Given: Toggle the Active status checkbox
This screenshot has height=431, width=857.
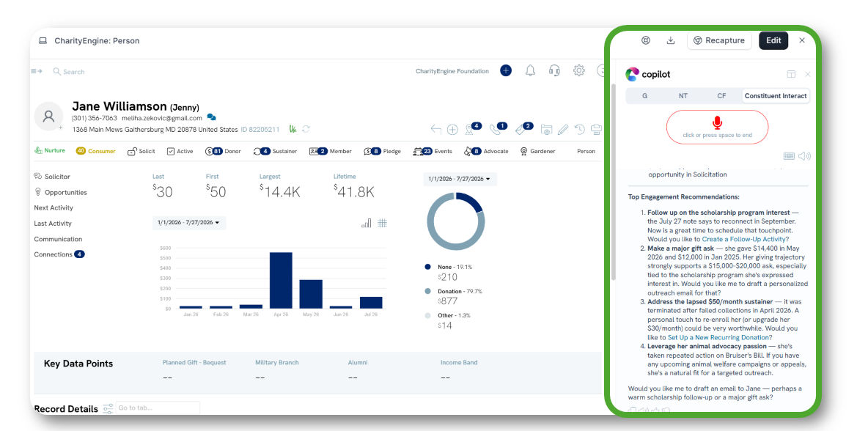Looking at the screenshot, I should pyautogui.click(x=171, y=151).
